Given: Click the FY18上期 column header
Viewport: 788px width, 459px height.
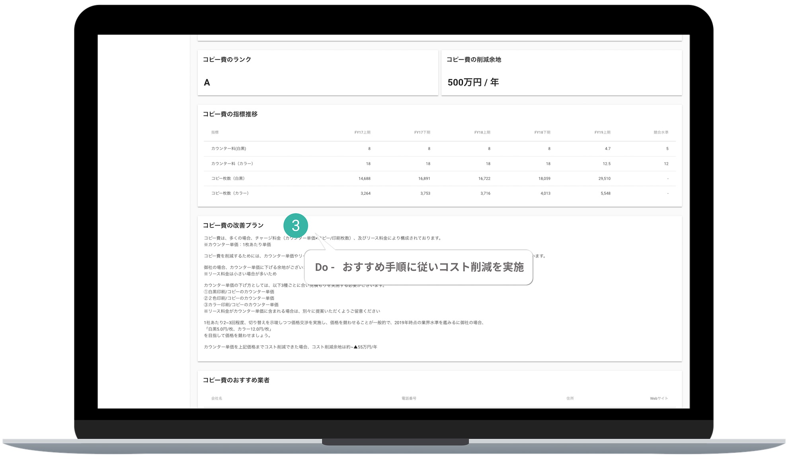Looking at the screenshot, I should tap(482, 133).
